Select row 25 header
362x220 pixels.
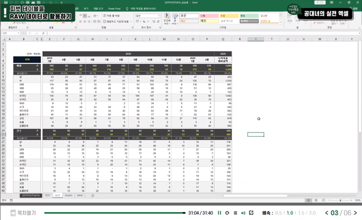point(3,134)
